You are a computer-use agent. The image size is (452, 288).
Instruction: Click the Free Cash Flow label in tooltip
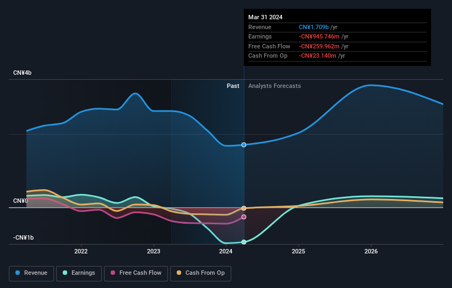[x=269, y=46]
